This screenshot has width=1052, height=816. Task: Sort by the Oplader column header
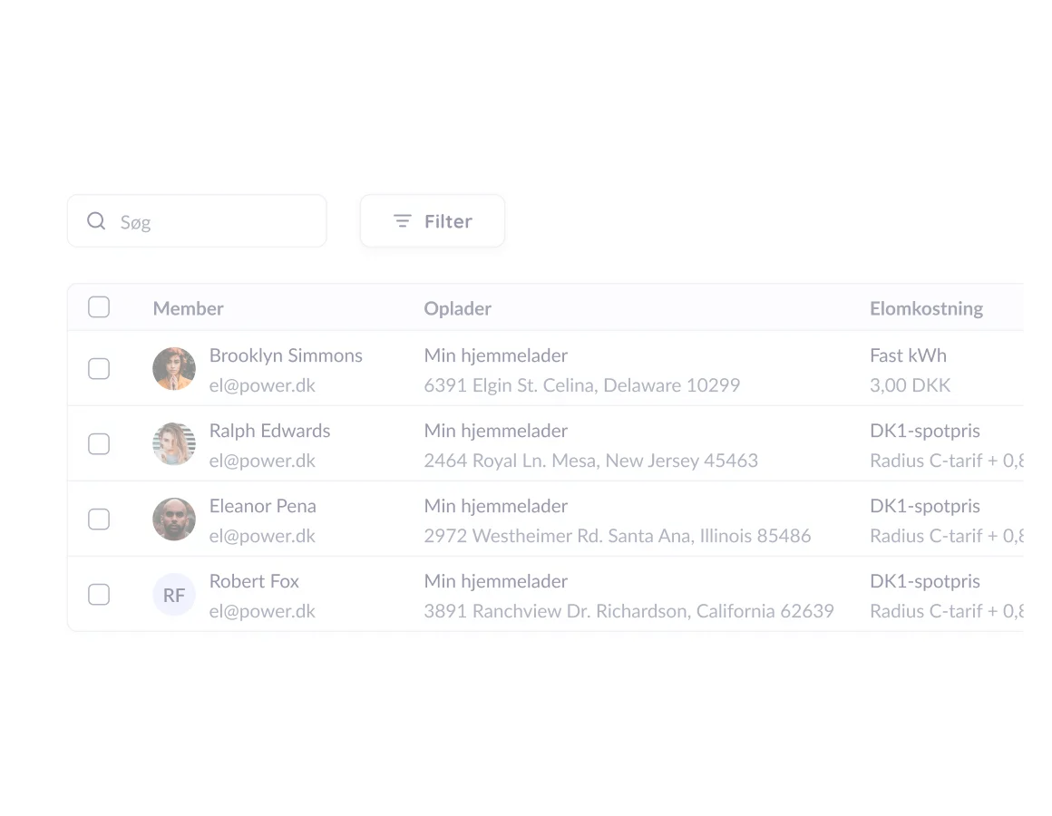tap(457, 308)
